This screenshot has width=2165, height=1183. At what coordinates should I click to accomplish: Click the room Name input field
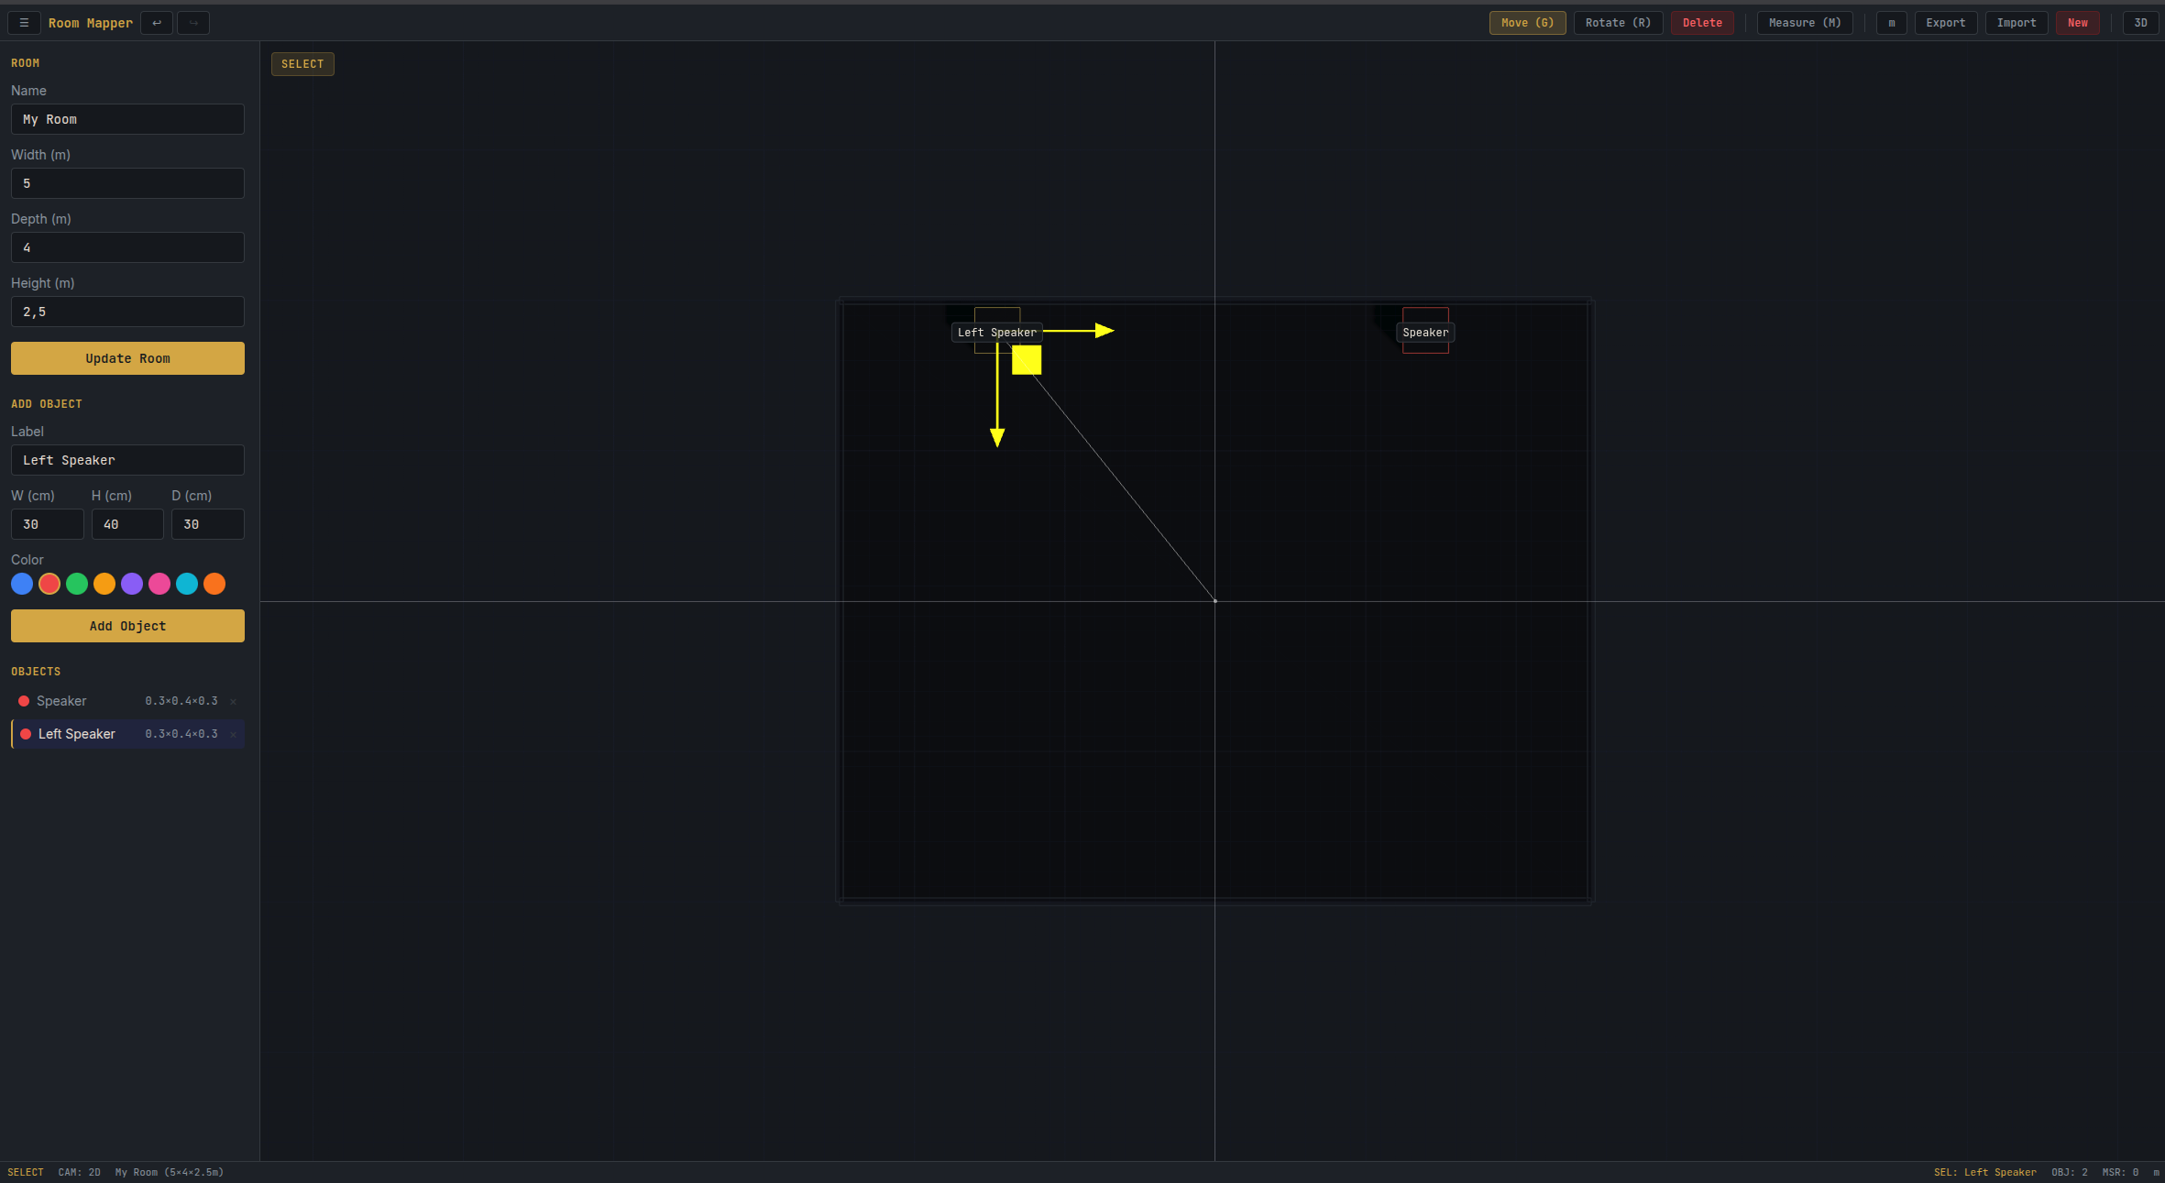[127, 119]
